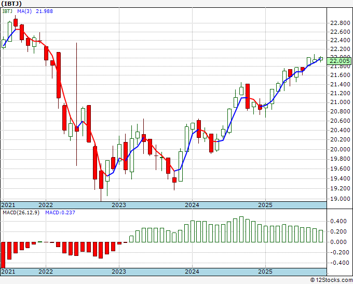This screenshot has width=353, height=284.
Task: Click the MA(3) indicator label
Action: (24, 11)
